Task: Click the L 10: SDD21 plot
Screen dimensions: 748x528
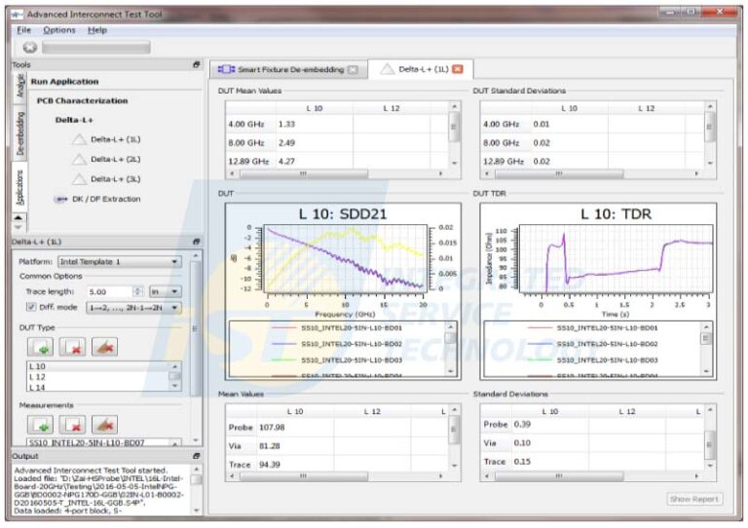Action: (x=343, y=257)
